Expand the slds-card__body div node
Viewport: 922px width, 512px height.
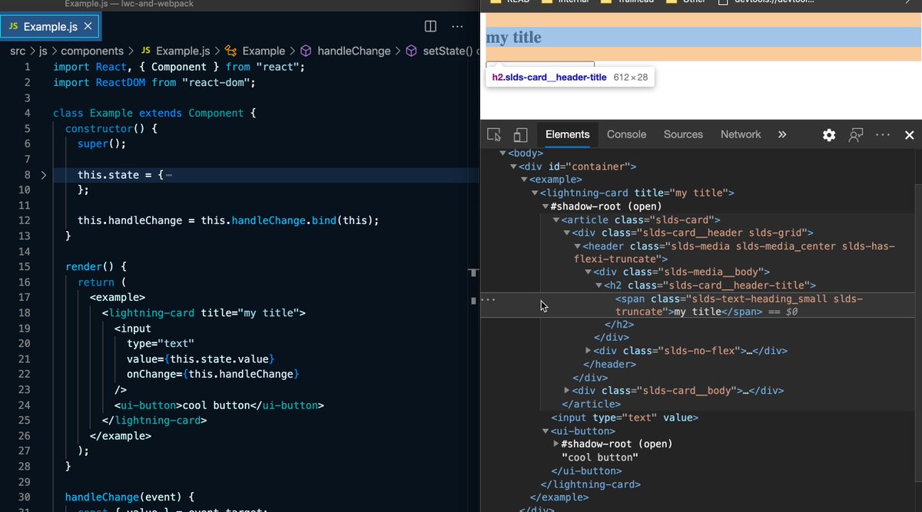pos(566,390)
